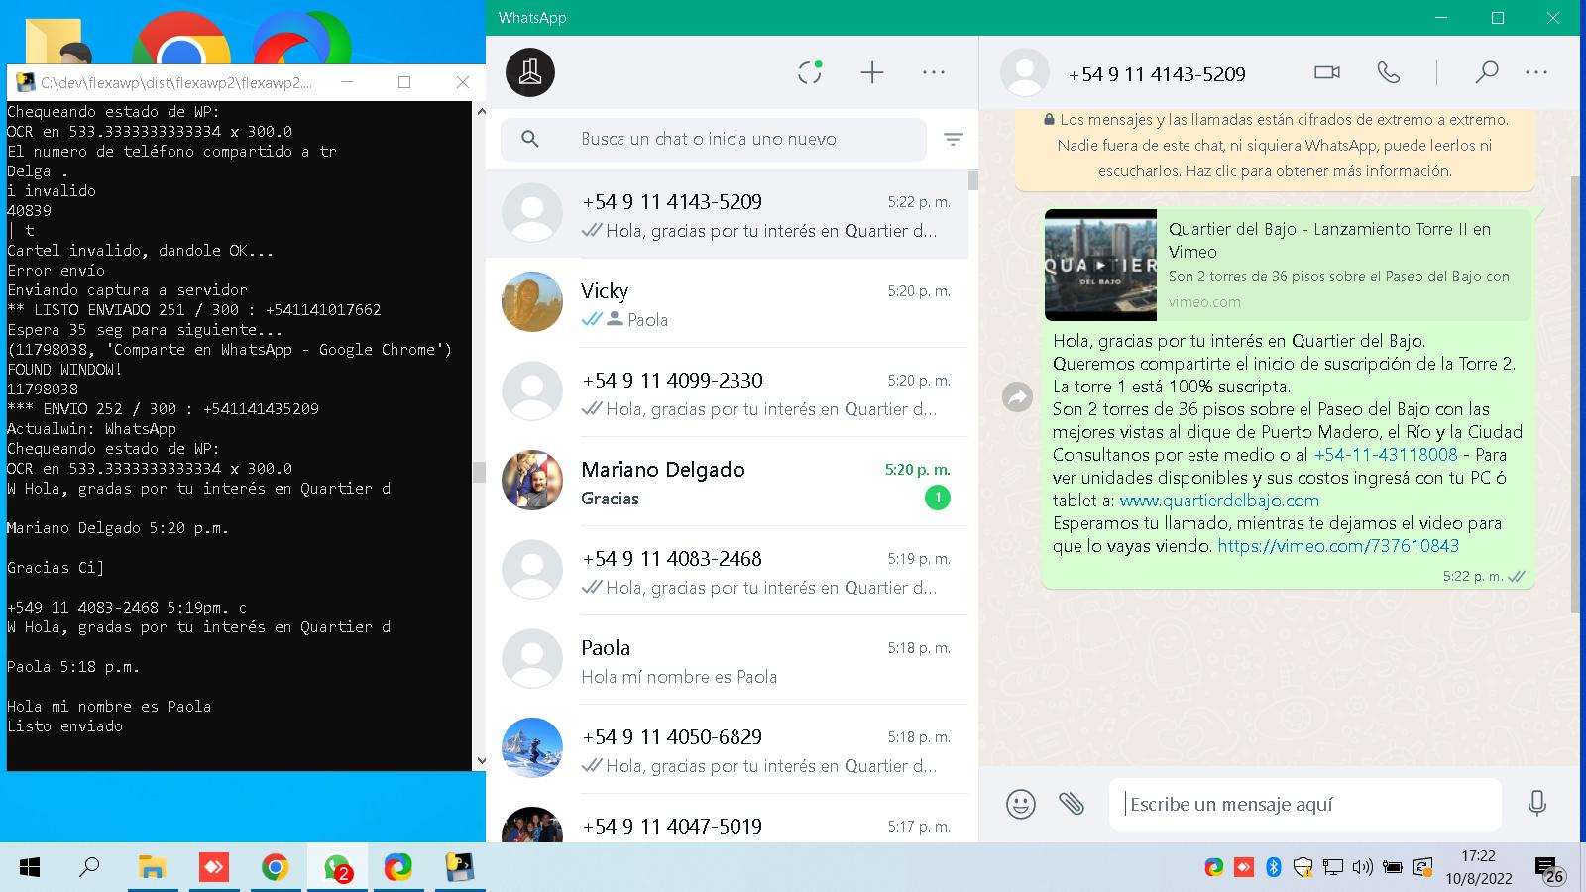
Task: Open the WhatsApp status updates icon
Action: click(810, 72)
